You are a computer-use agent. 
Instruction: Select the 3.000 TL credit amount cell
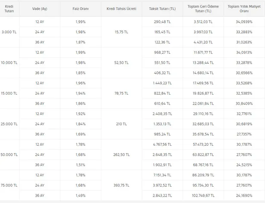[9, 31]
